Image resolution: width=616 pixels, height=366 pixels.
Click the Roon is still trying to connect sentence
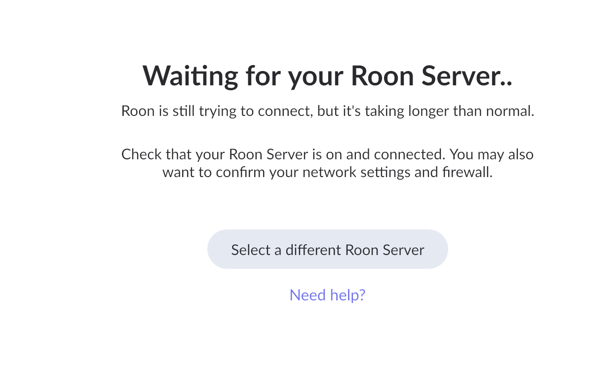pos(327,111)
